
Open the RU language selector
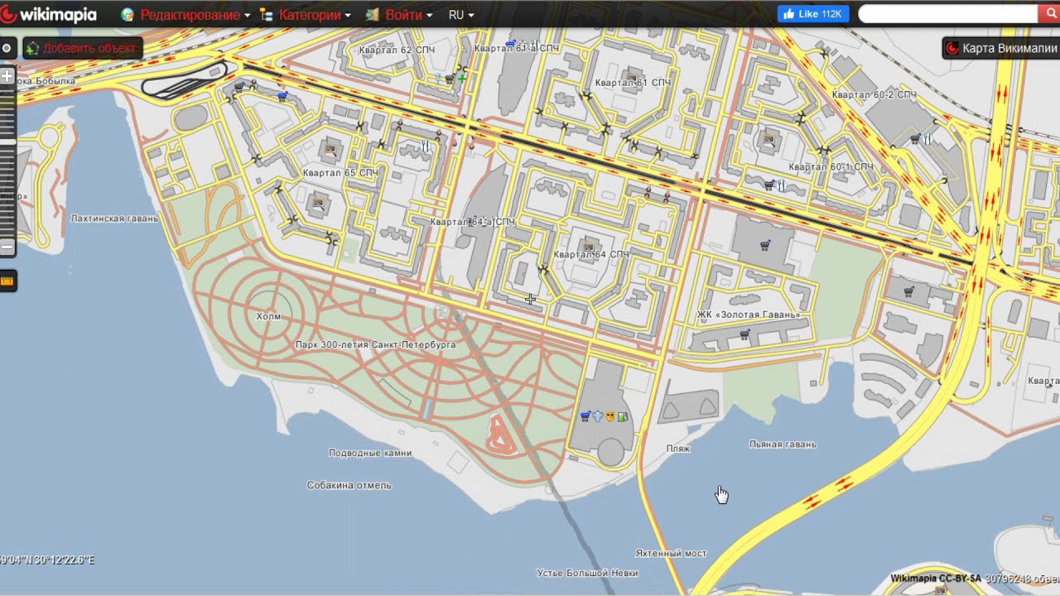pos(461,15)
